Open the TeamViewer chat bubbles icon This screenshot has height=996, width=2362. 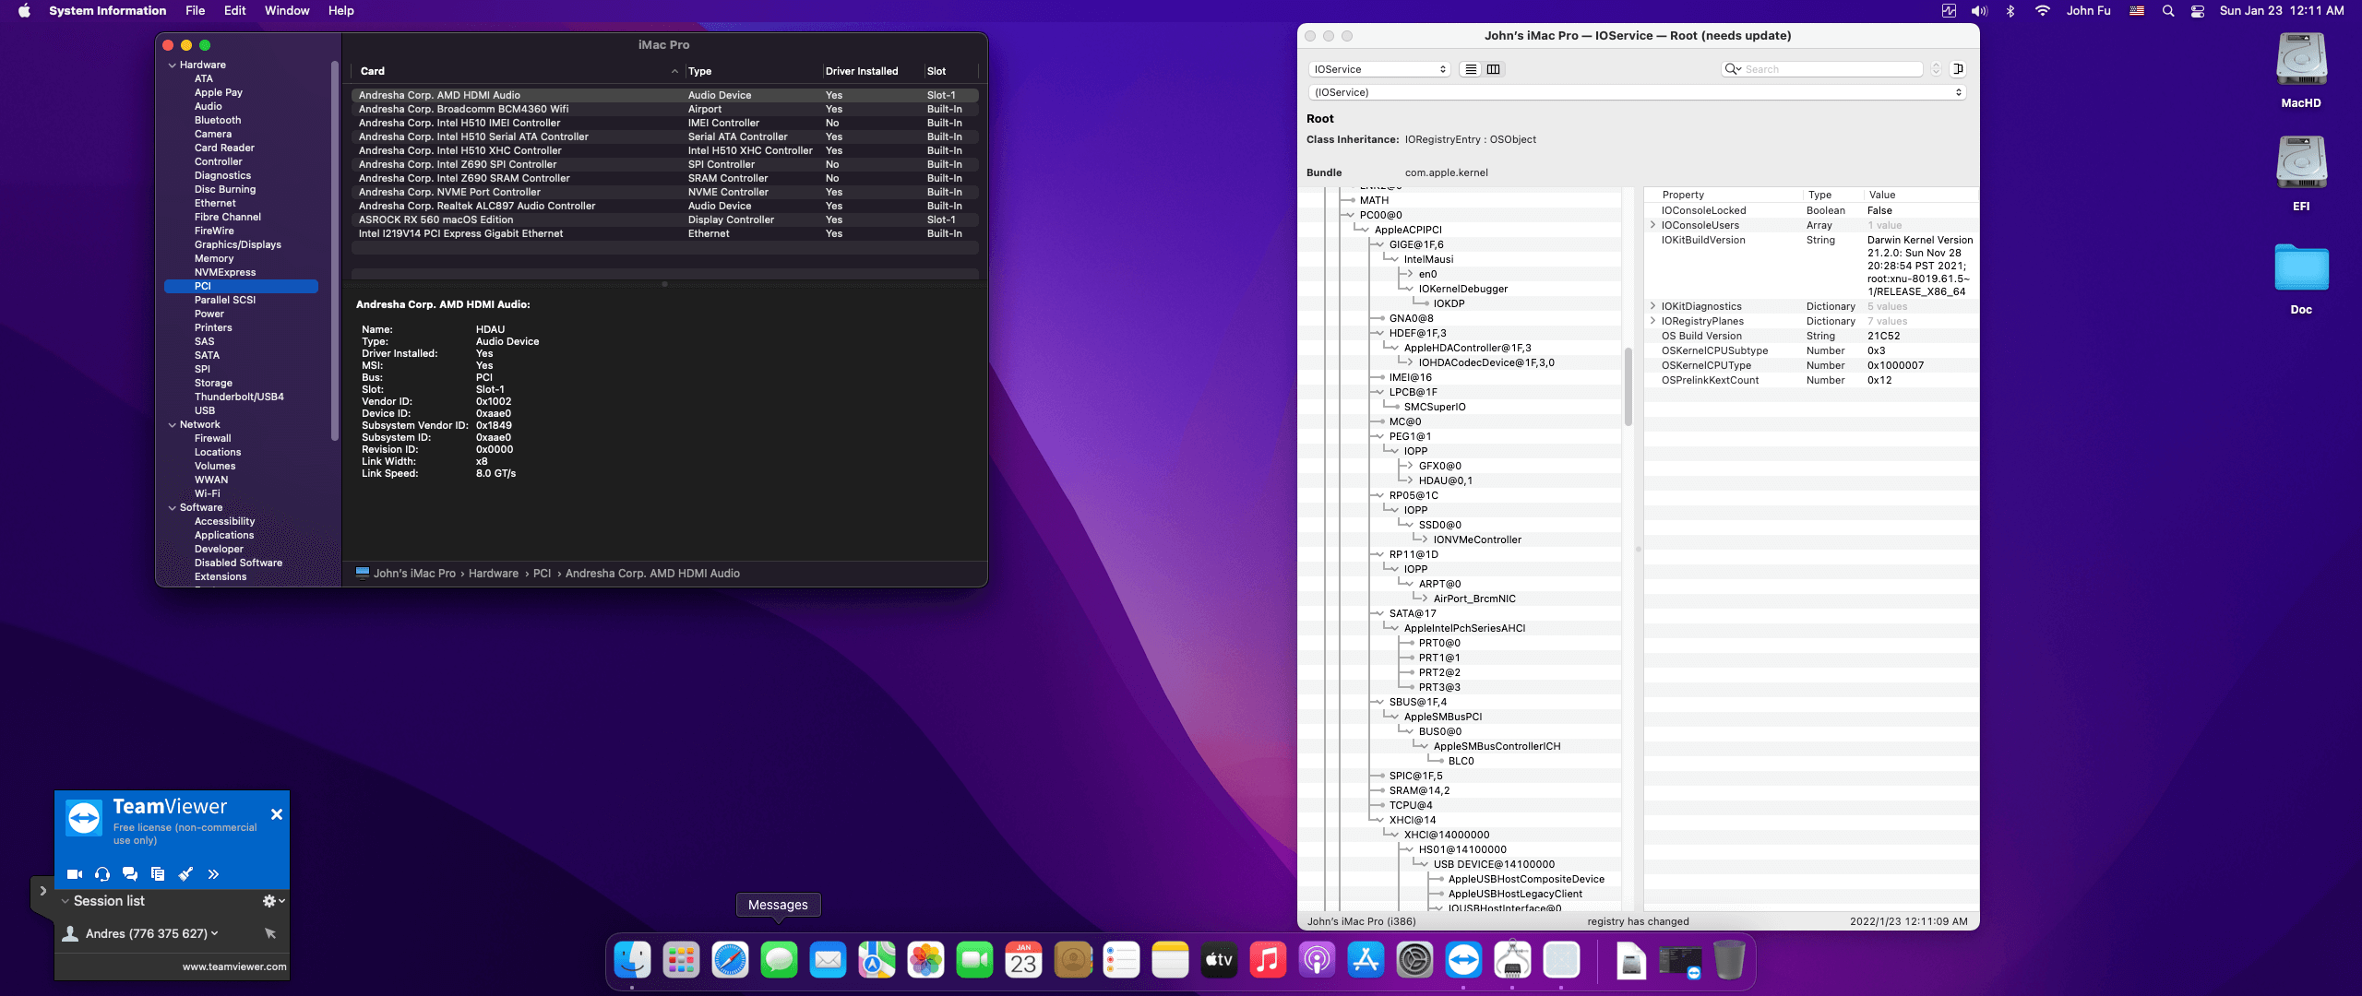tap(130, 874)
